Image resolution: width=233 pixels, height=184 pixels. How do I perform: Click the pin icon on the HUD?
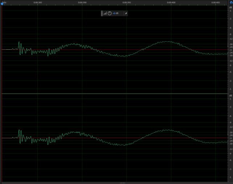pos(126,13)
